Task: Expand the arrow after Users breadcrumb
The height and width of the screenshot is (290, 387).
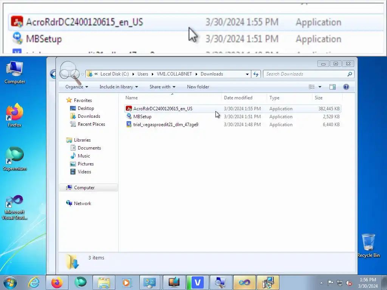Action: click(153, 74)
